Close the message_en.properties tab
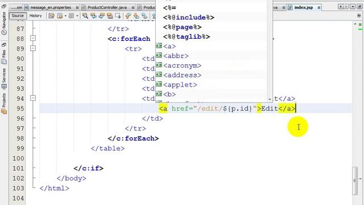Image resolution: width=364 pixels, height=205 pixels. (77, 7)
